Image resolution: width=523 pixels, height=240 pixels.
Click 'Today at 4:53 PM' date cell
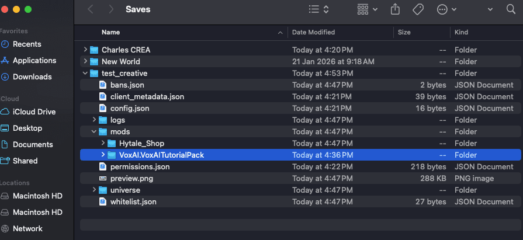(x=323, y=74)
